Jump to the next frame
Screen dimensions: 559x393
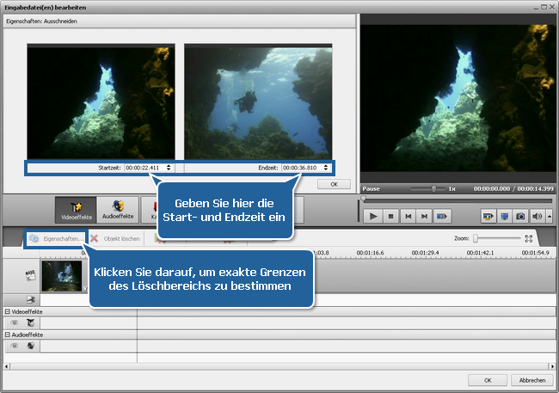(x=426, y=217)
